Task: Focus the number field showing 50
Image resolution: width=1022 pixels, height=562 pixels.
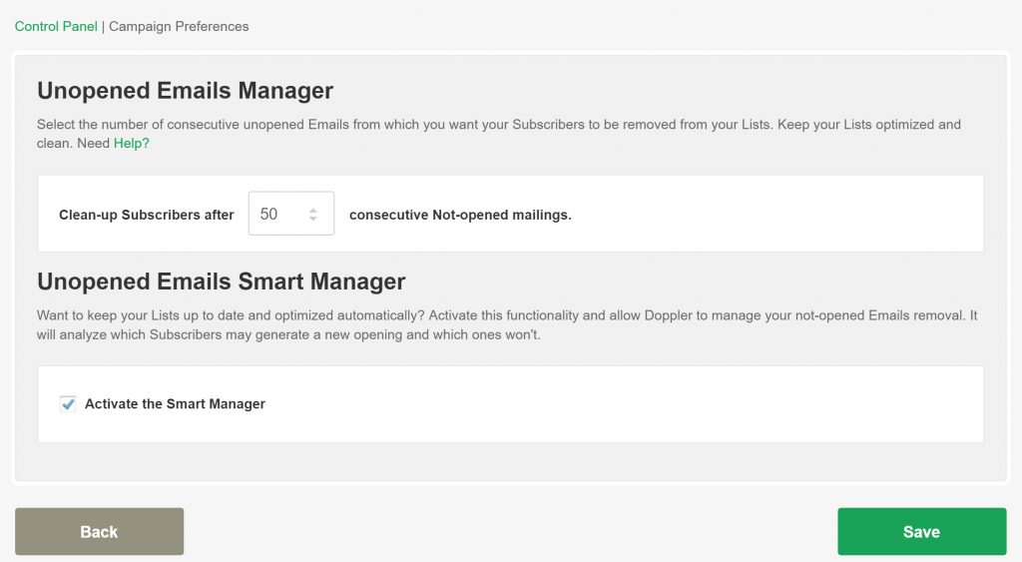Action: tap(291, 214)
